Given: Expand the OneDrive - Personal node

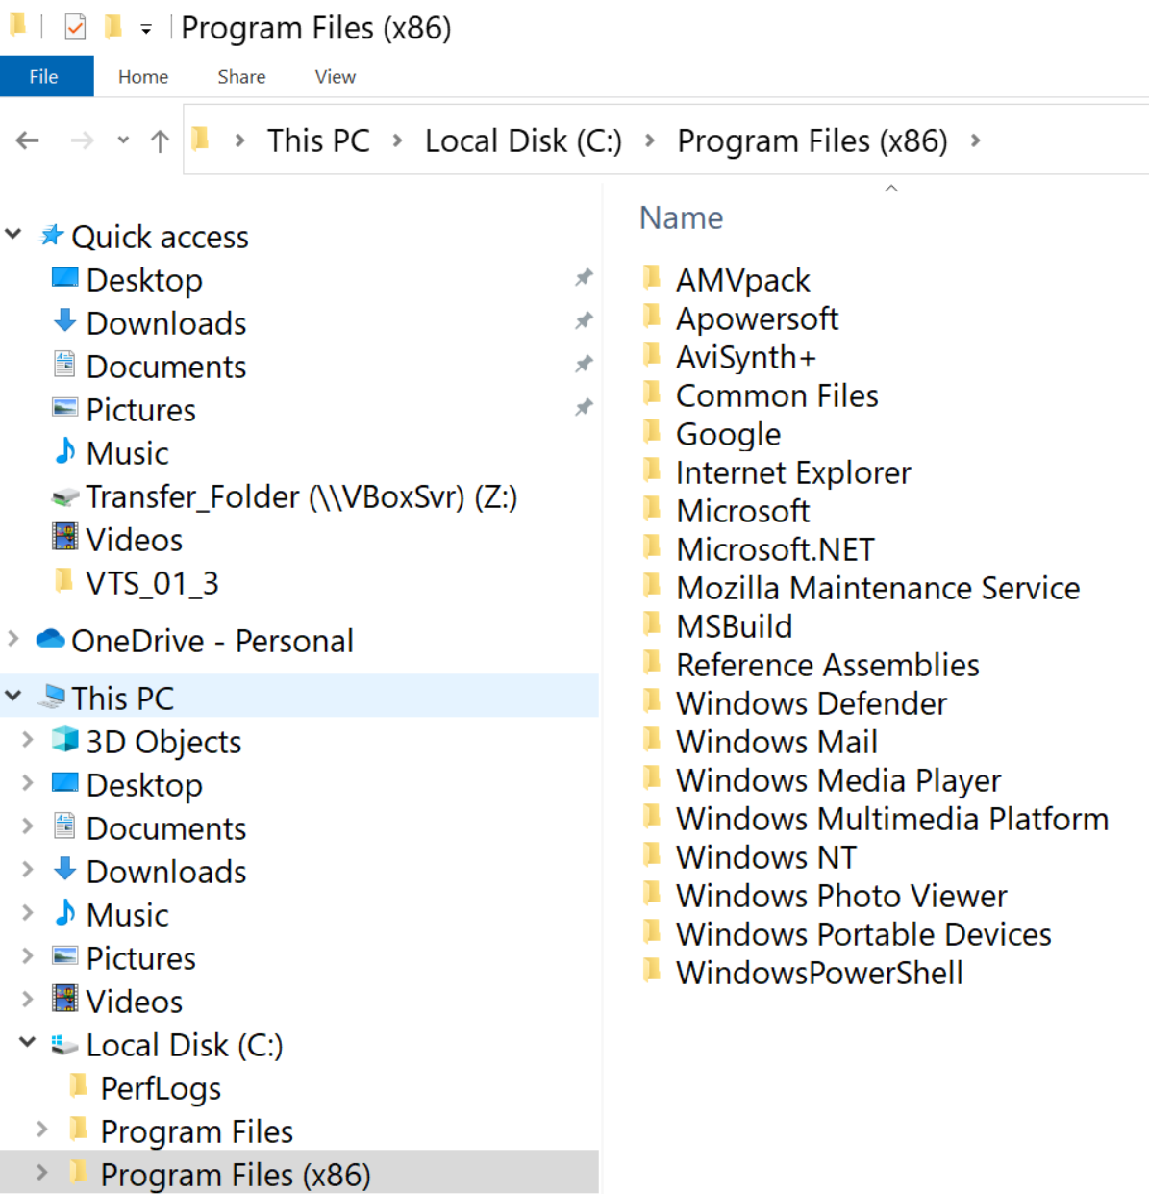Looking at the screenshot, I should click(x=13, y=638).
